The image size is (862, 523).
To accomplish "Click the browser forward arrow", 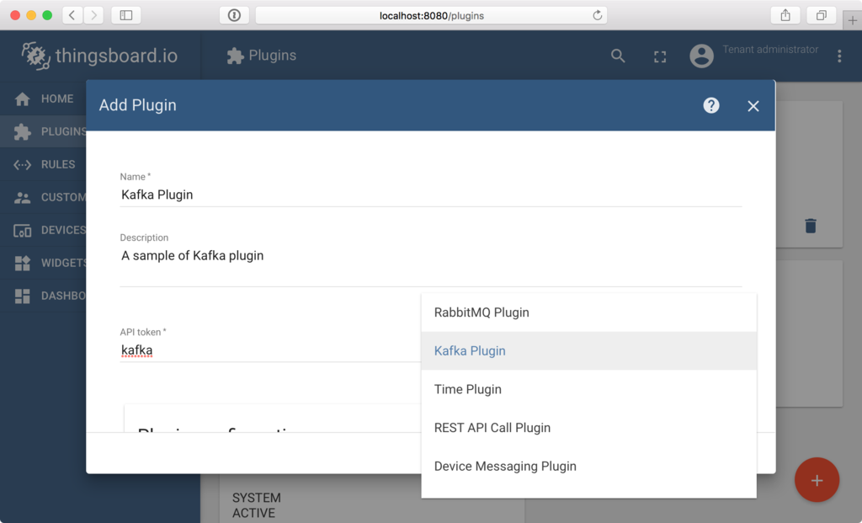I will click(x=94, y=15).
